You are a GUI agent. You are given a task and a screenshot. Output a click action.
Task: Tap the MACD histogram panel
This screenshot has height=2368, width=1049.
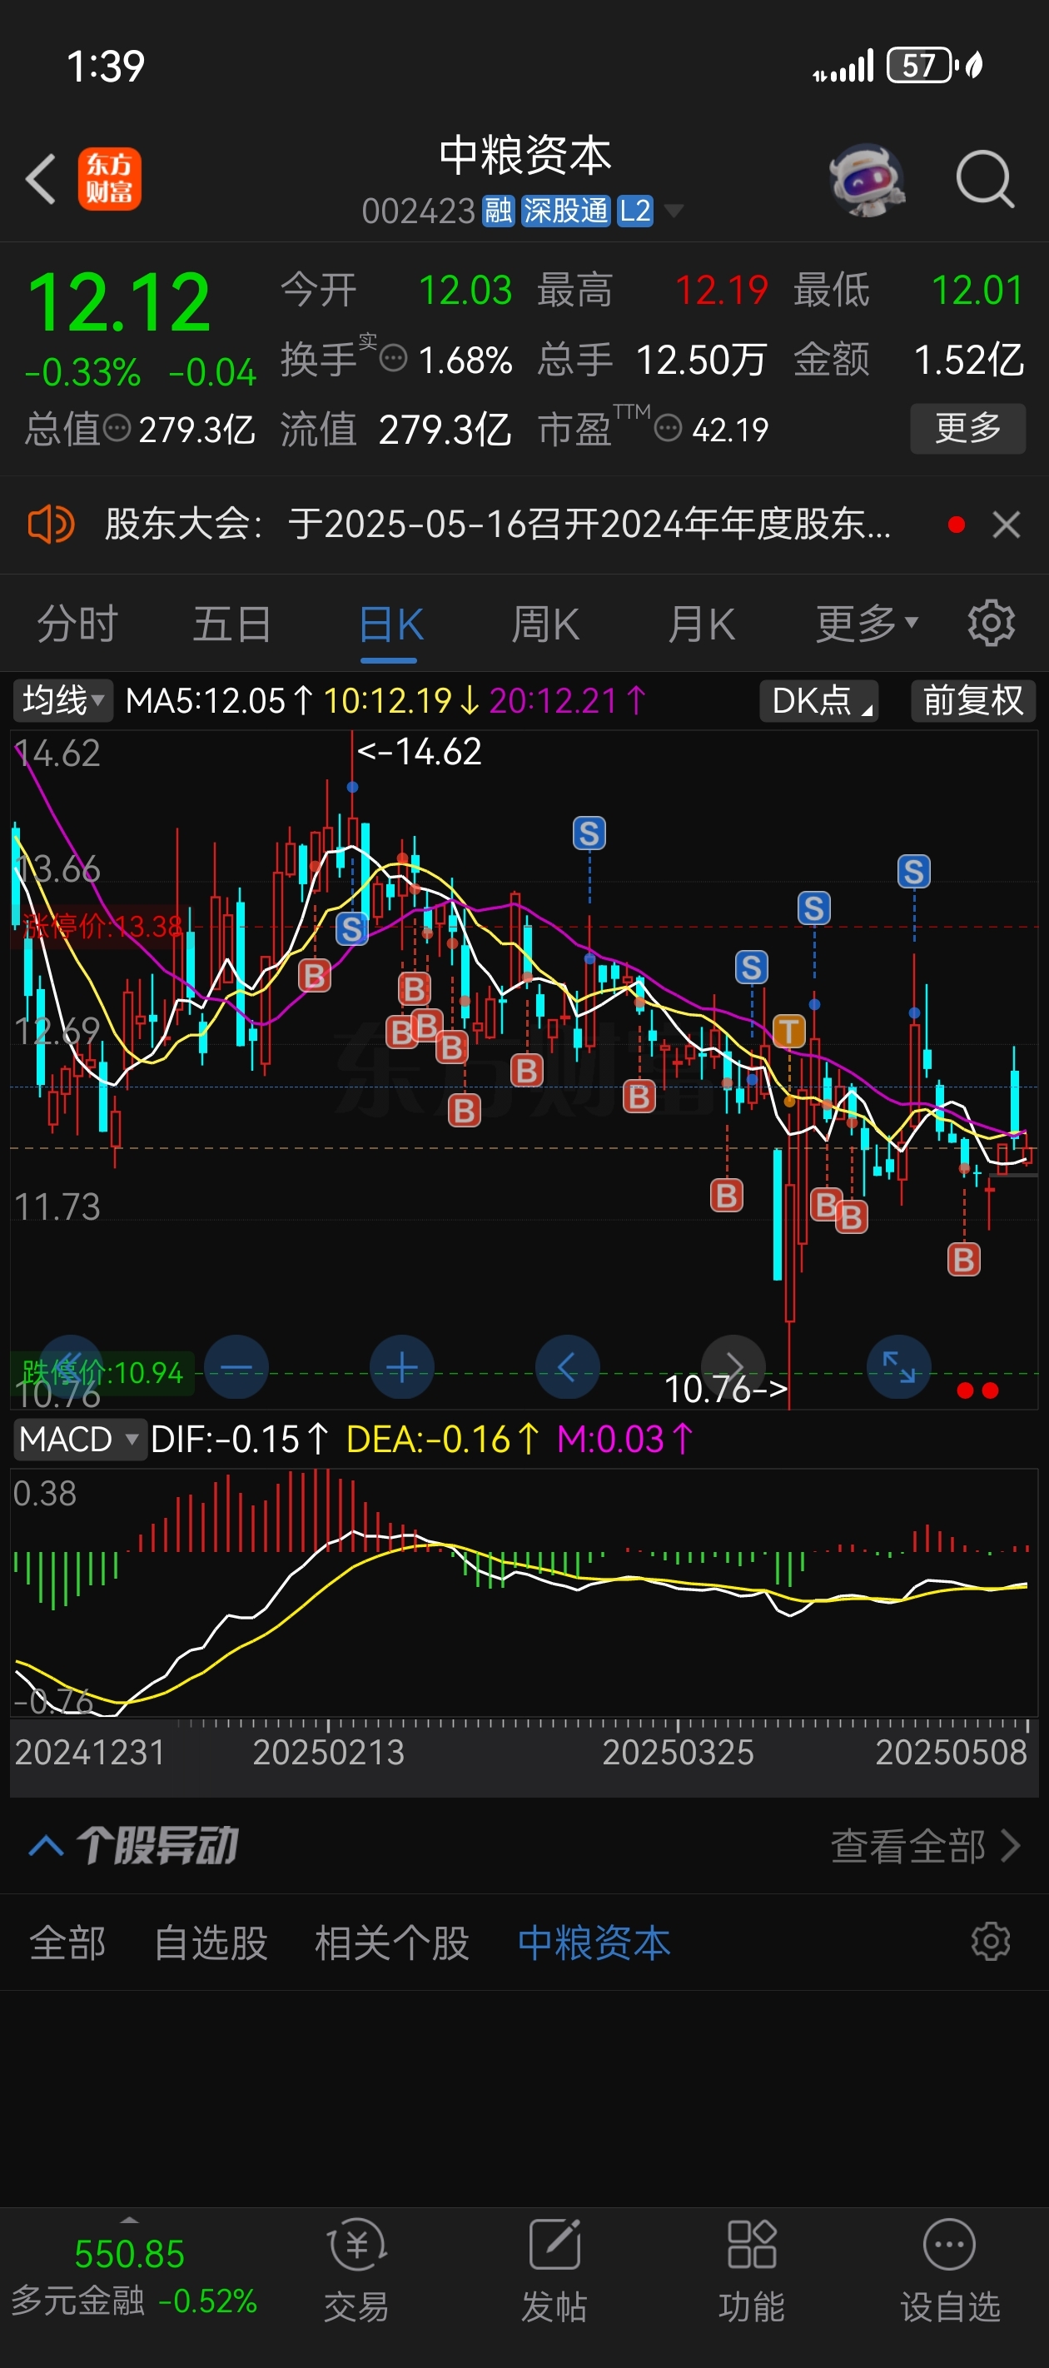(x=524, y=1592)
